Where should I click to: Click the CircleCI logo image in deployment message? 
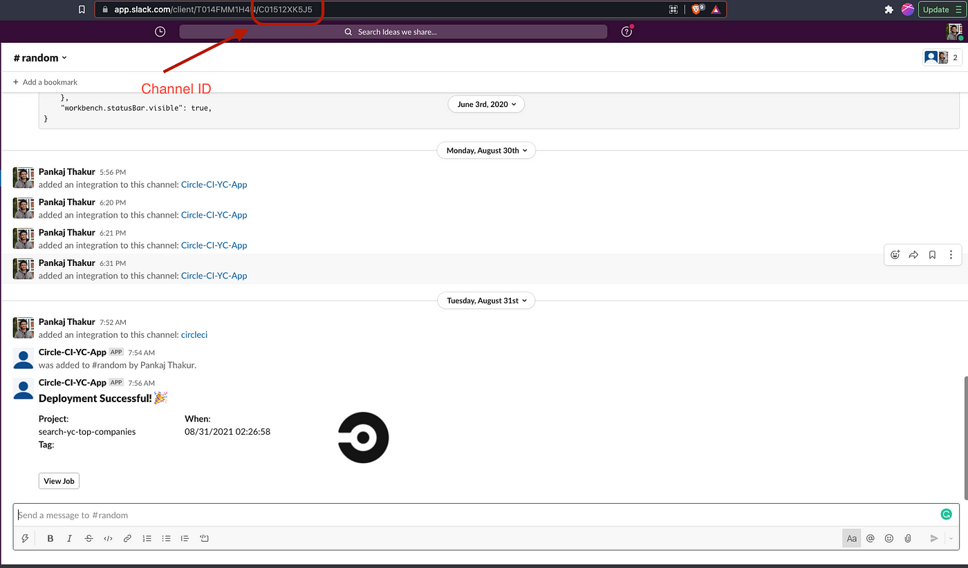pos(364,437)
